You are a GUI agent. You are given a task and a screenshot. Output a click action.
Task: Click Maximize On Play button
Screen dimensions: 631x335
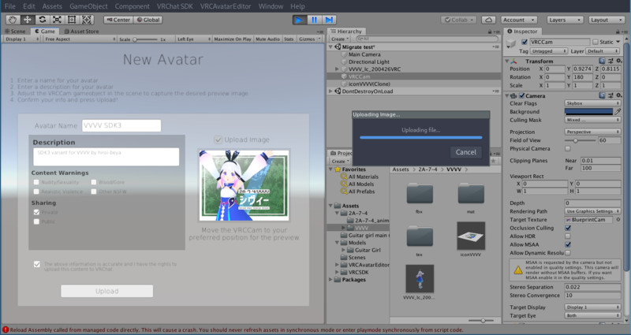point(233,39)
